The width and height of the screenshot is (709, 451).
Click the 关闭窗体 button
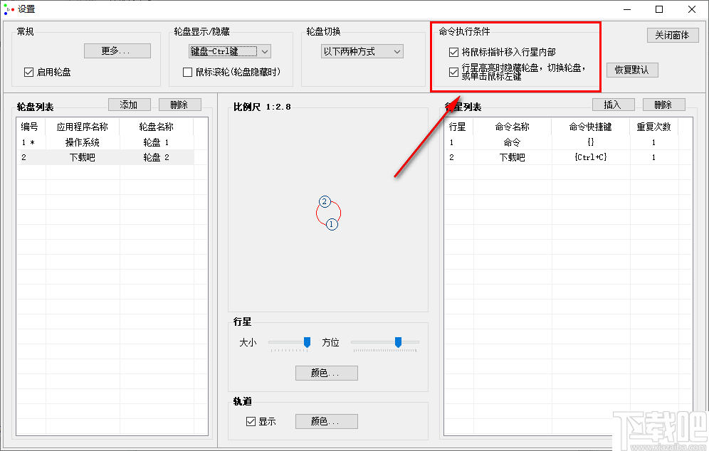point(671,36)
